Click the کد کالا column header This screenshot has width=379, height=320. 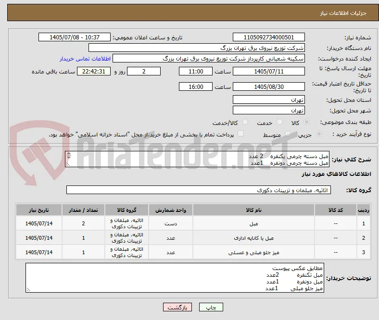[336, 210]
